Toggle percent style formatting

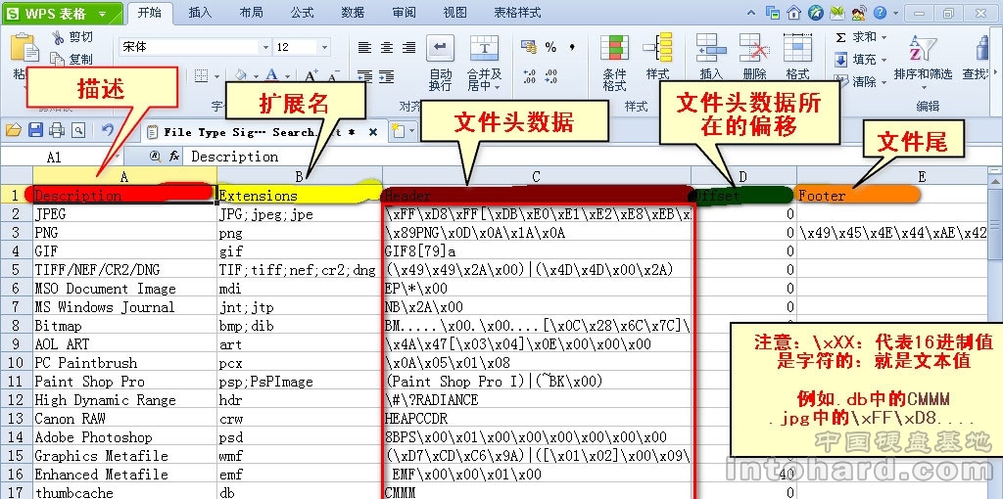[550, 47]
